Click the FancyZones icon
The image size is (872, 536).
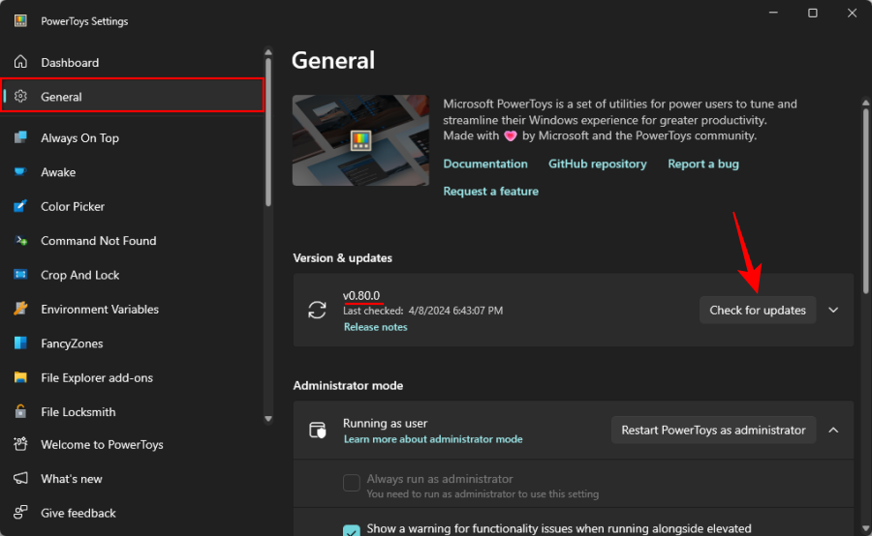pyautogui.click(x=20, y=343)
